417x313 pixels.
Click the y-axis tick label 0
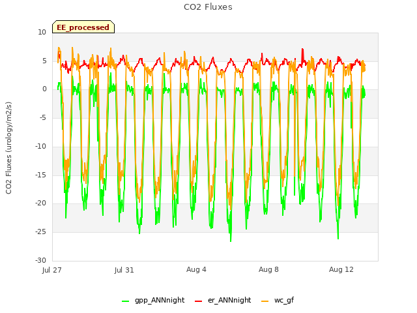coord(44,89)
